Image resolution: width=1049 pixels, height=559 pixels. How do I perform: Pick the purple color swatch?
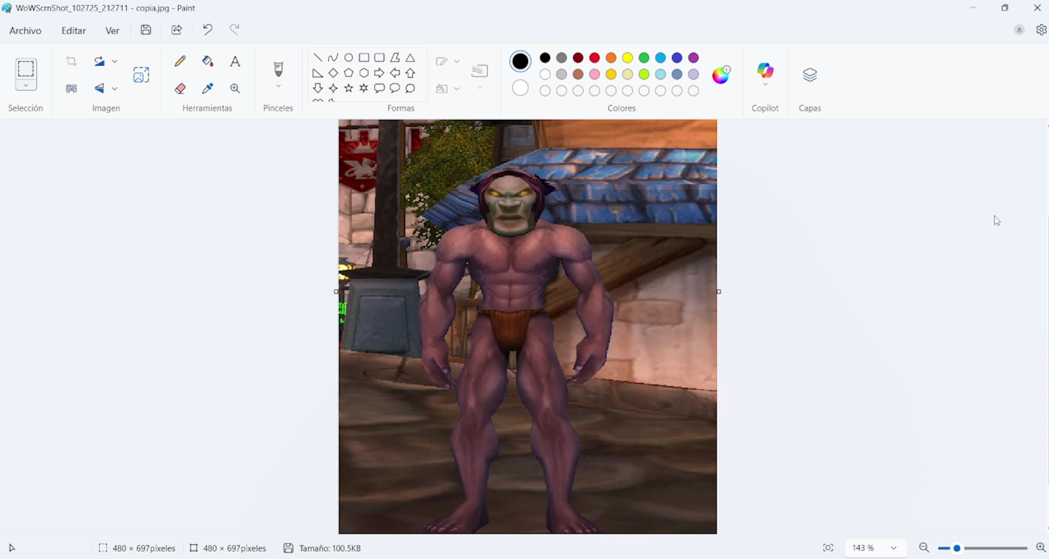[x=693, y=58]
